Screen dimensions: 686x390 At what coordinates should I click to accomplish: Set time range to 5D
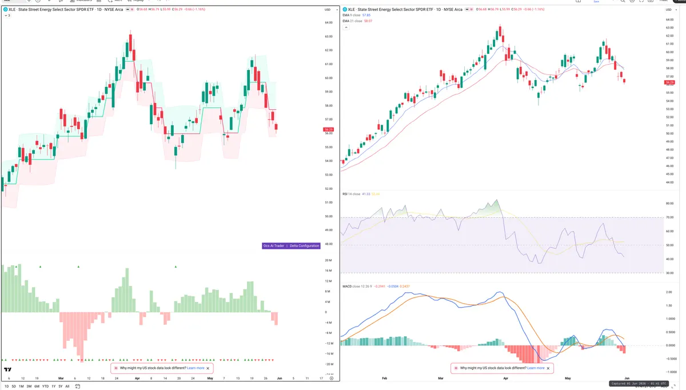pos(14,386)
